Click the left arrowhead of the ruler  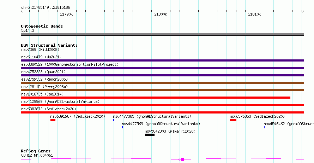(x=22, y=11)
